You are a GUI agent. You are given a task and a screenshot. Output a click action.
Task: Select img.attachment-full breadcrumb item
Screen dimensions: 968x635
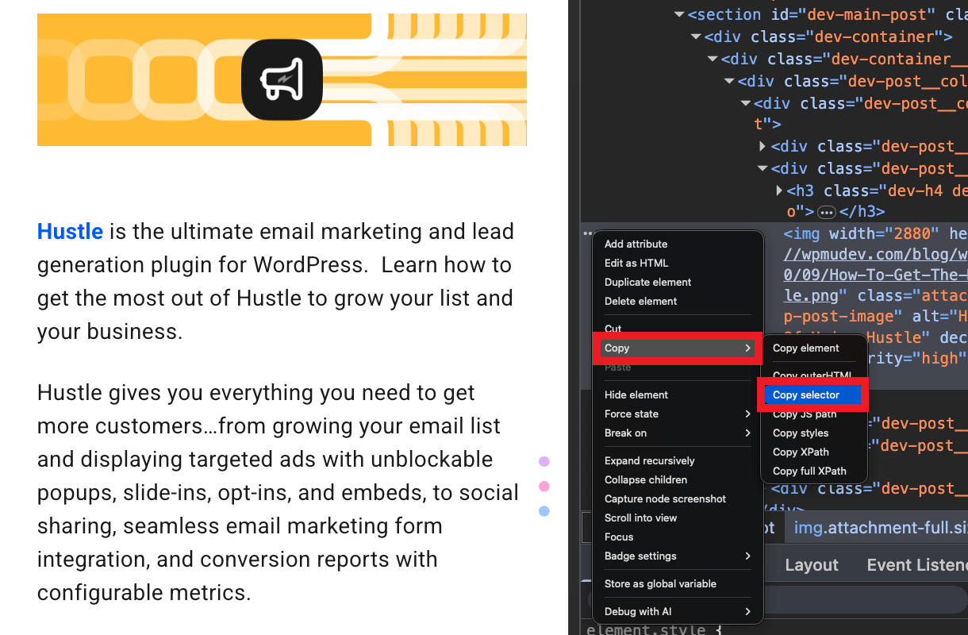[881, 528]
